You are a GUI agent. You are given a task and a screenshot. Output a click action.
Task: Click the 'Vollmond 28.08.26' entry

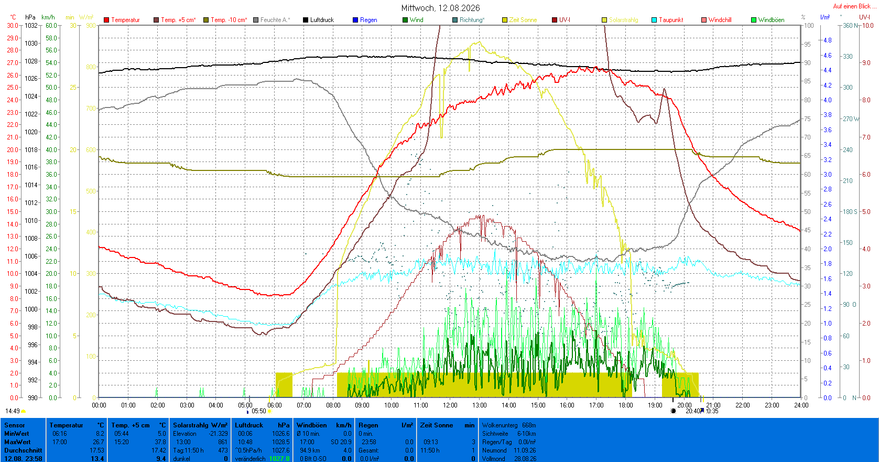click(509, 459)
